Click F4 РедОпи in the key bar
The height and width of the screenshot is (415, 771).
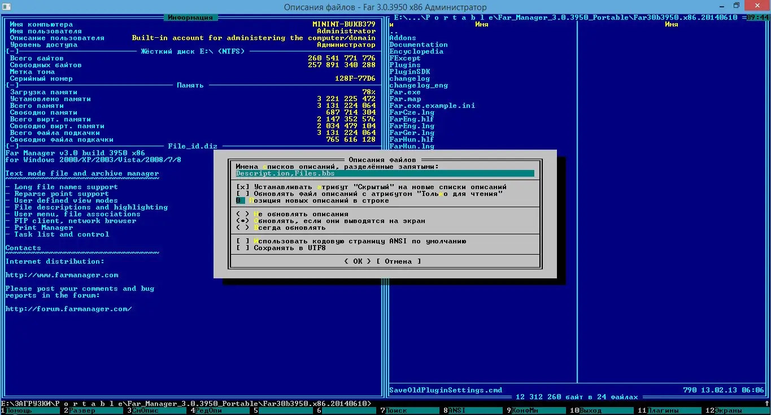[x=223, y=410]
